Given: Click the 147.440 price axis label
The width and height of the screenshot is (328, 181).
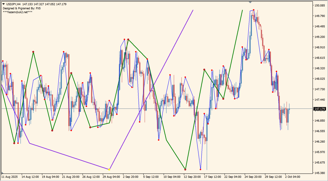Looking at the screenshot, I should click(319, 100).
